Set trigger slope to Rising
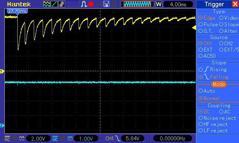239x143 pixels. [x=213, y=70]
